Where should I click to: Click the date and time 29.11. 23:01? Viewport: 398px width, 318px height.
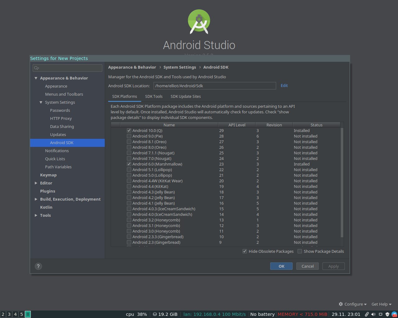click(346, 314)
